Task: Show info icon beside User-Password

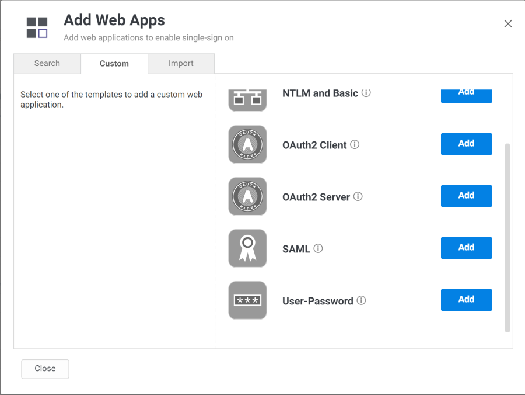Action: pos(361,300)
